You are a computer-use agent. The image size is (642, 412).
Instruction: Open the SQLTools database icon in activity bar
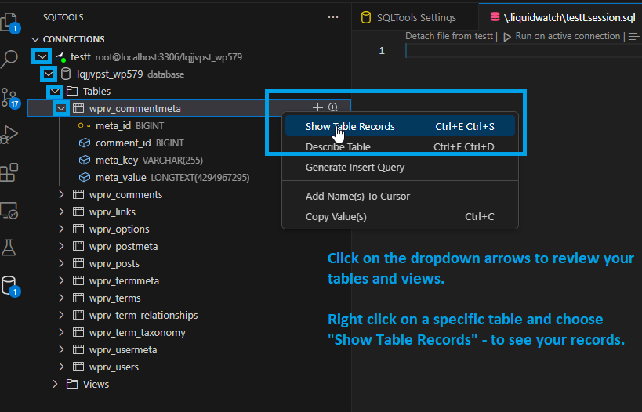pyautogui.click(x=9, y=286)
